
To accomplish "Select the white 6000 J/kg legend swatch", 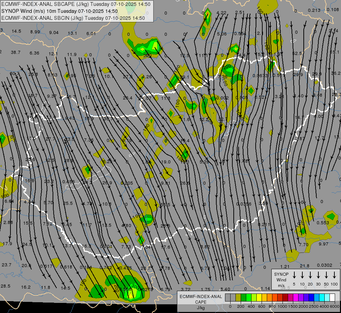I will (332, 297).
